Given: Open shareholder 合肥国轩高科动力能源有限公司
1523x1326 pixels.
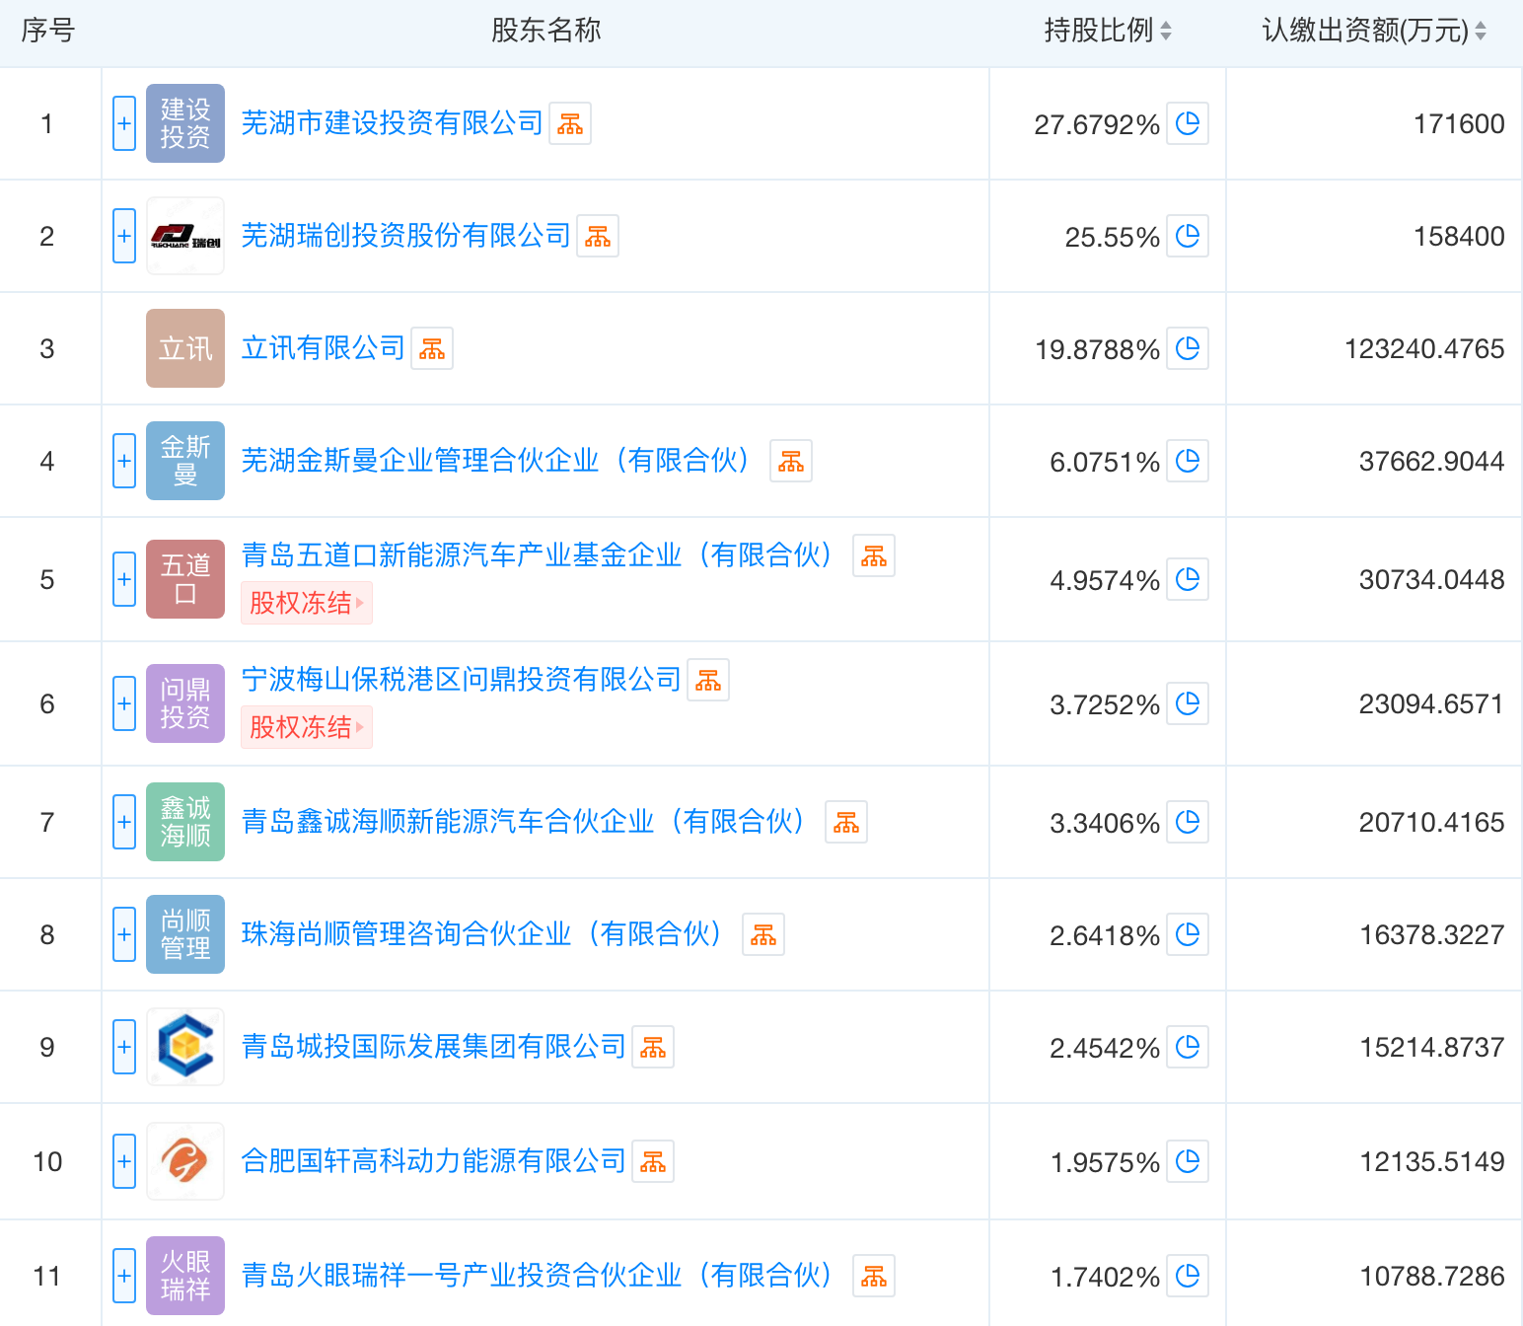Looking at the screenshot, I should tap(434, 1161).
